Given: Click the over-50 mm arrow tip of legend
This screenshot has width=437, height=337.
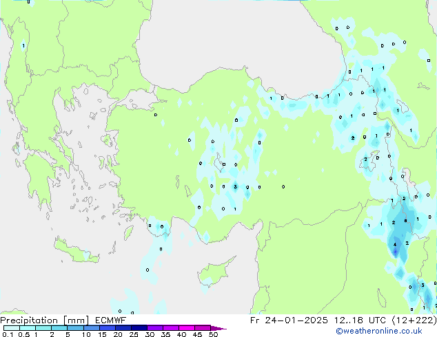Looking at the screenshot, I should [218, 328].
